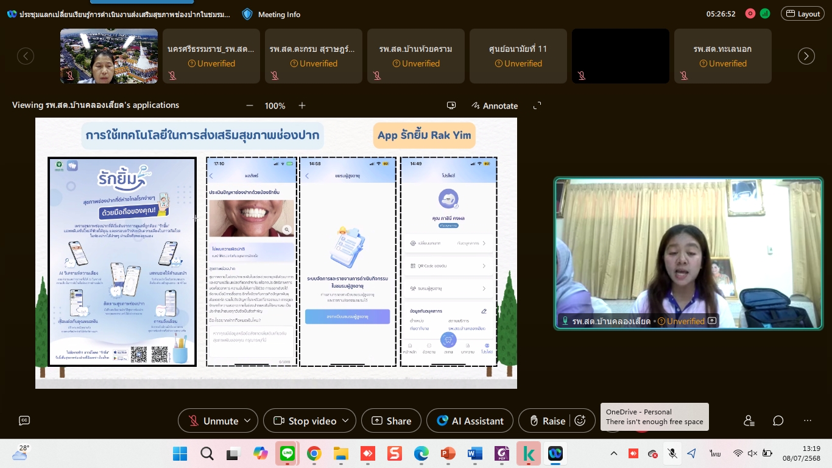Expand the Unmute audio options arrow

(247, 420)
